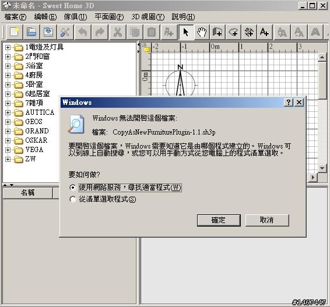Open the 3D 視圖(V) menu
Viewport: 330px width, 307px height.
[x=148, y=17]
